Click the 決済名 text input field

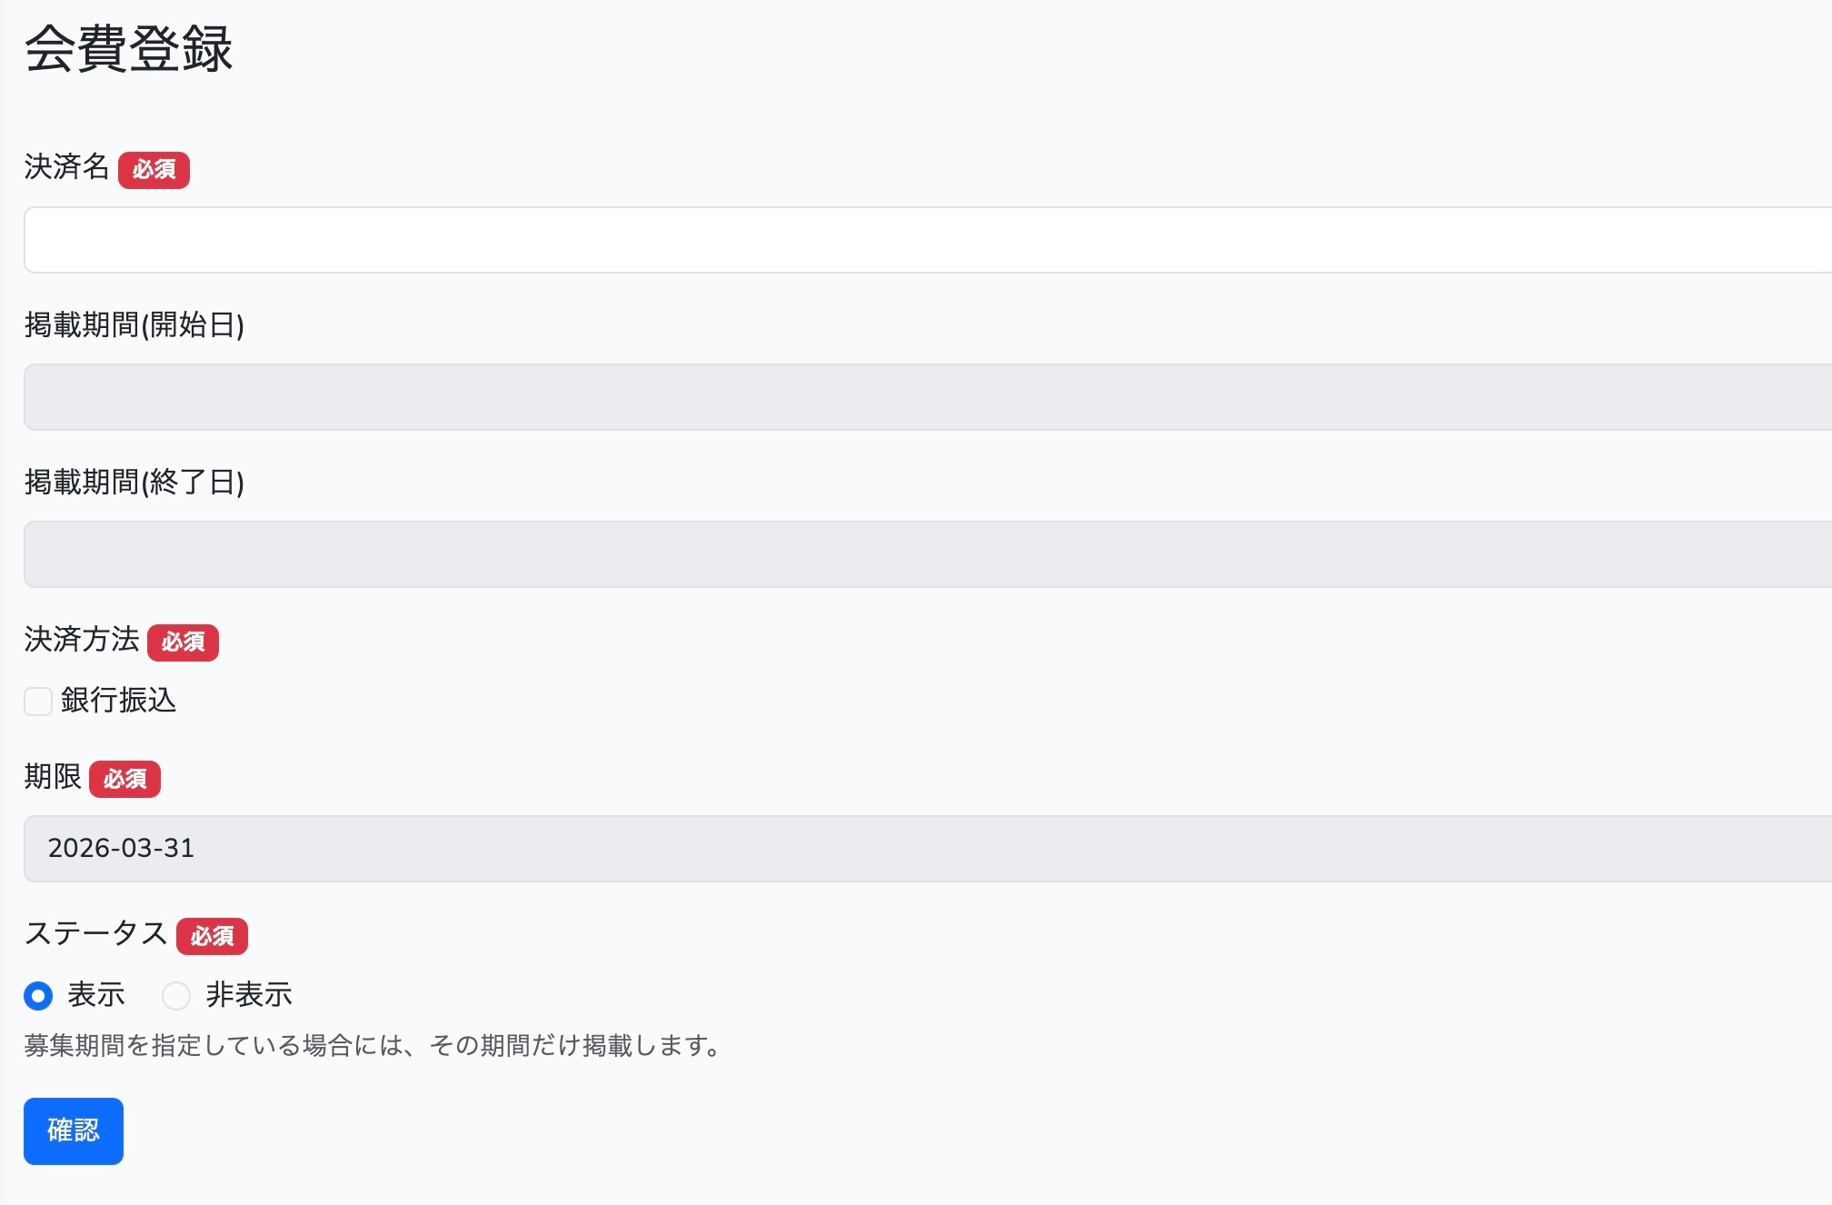click(x=927, y=240)
